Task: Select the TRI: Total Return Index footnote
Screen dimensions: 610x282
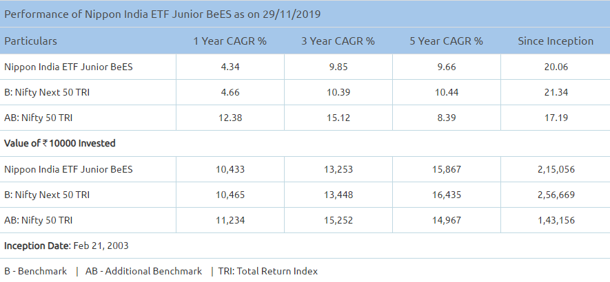Action: tap(267, 271)
